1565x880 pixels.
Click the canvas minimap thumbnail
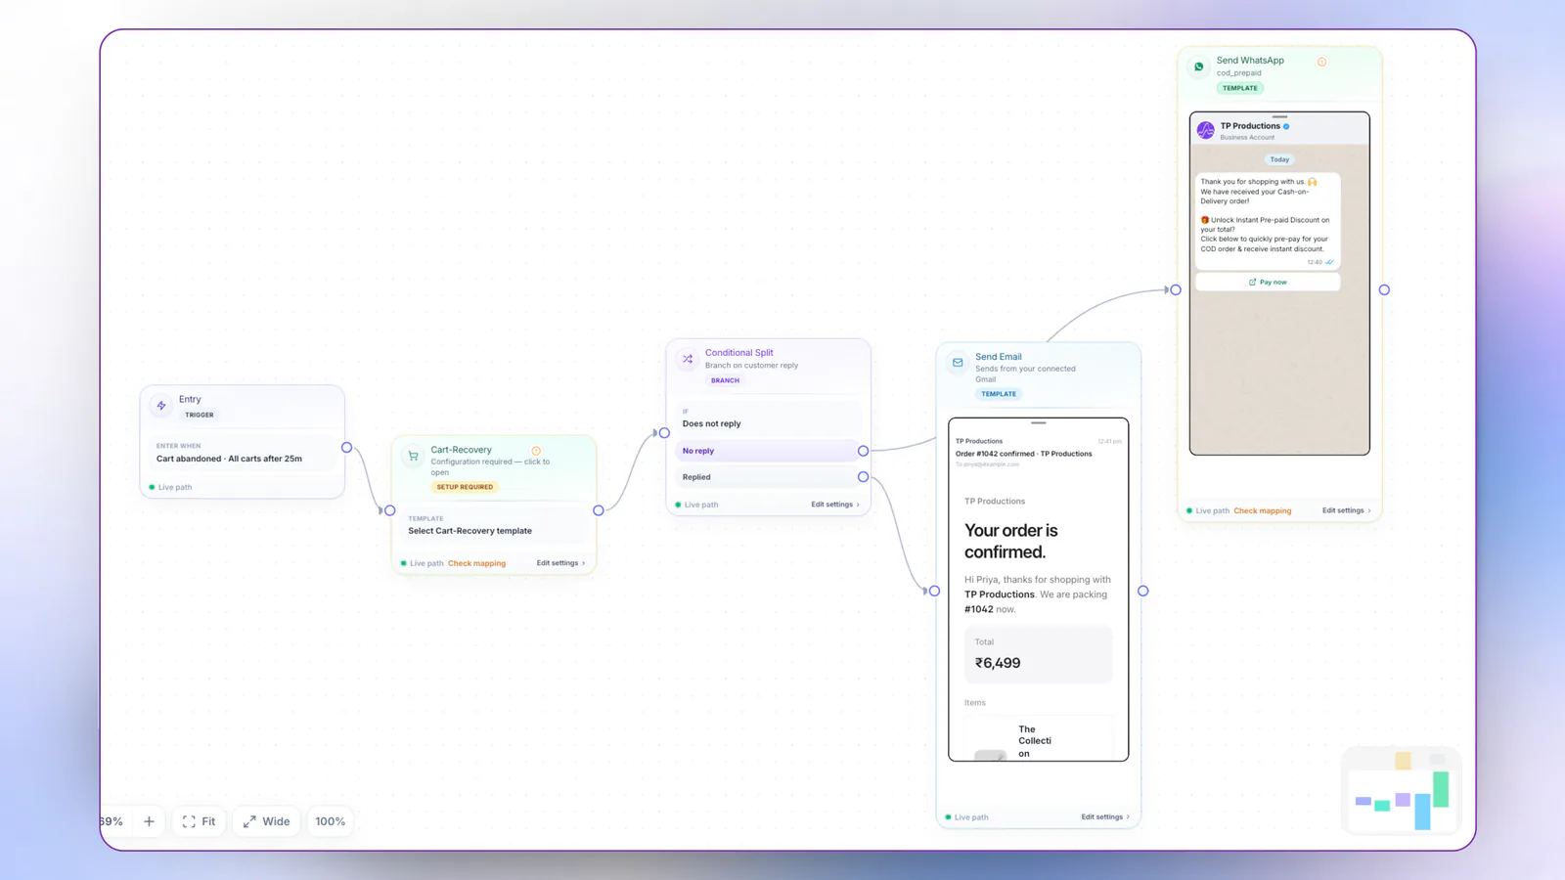point(1402,790)
